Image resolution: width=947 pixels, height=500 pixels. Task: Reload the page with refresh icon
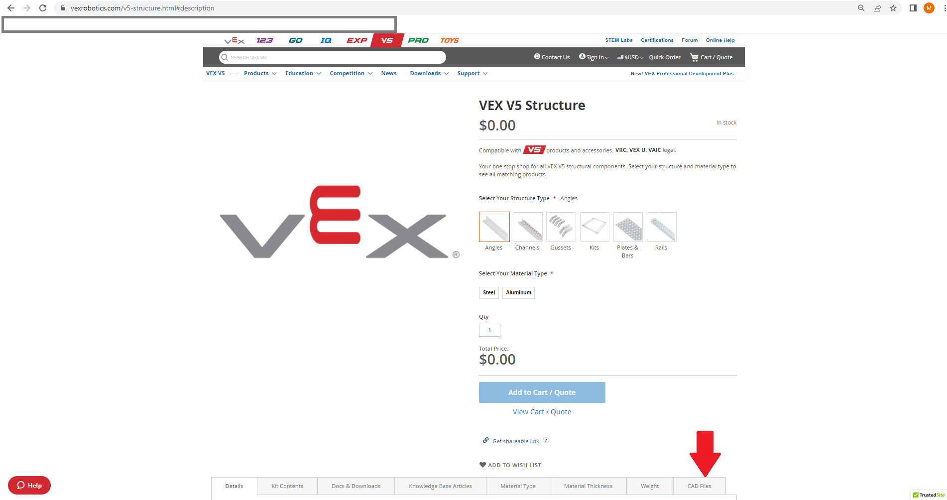point(43,8)
